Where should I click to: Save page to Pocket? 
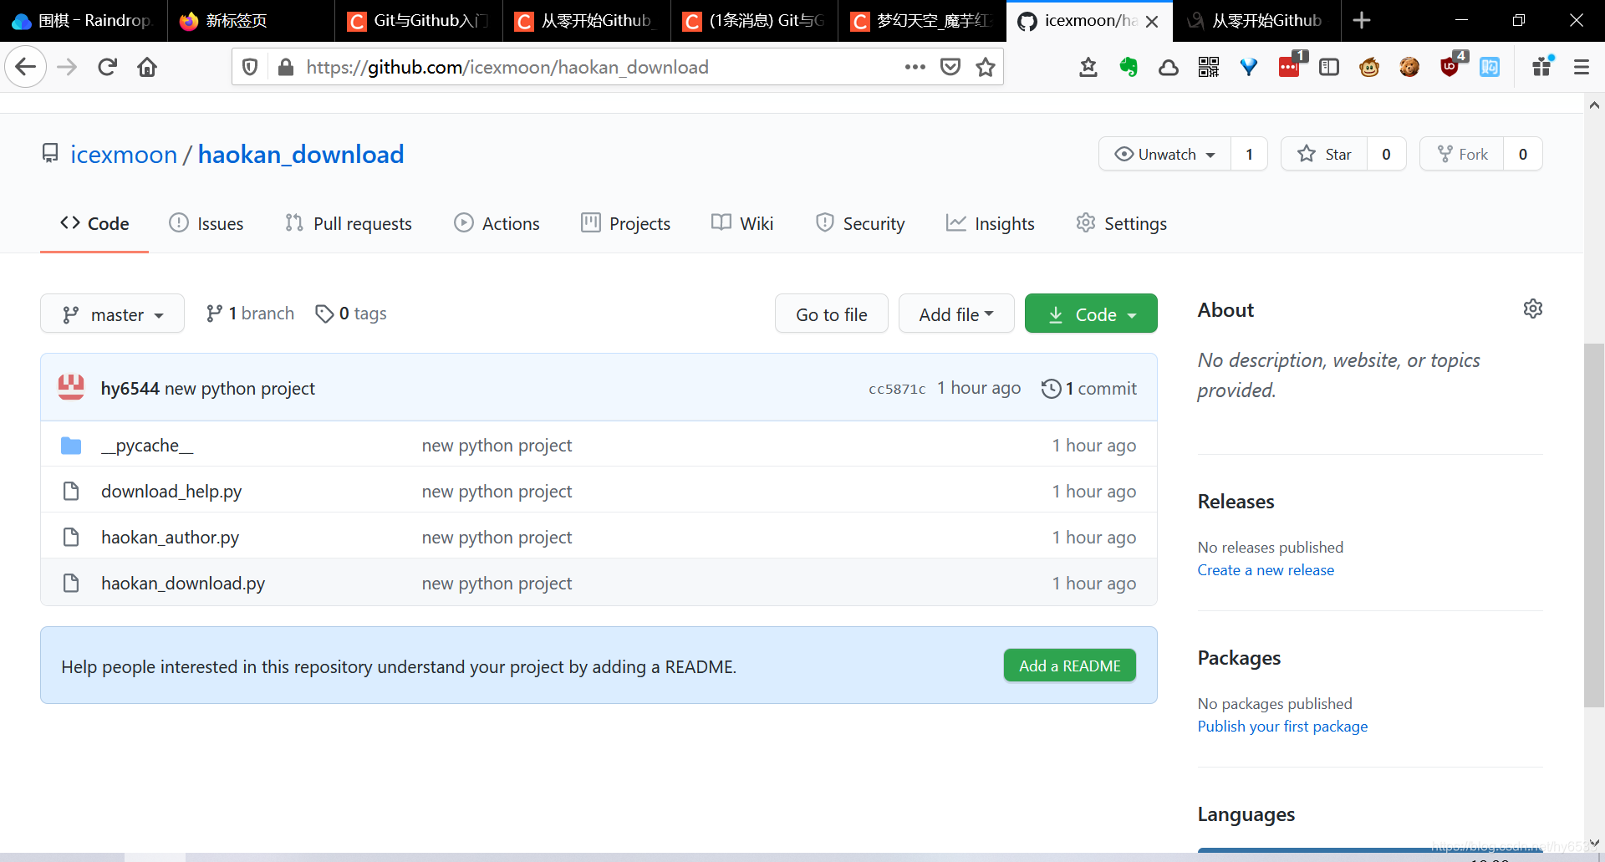pyautogui.click(x=950, y=67)
